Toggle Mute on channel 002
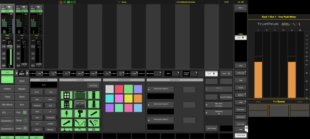Image resolution: width=310 pixels, height=139 pixels. 19,66
